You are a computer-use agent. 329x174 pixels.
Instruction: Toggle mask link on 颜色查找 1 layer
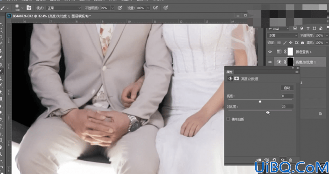pyautogui.click(x=285, y=52)
